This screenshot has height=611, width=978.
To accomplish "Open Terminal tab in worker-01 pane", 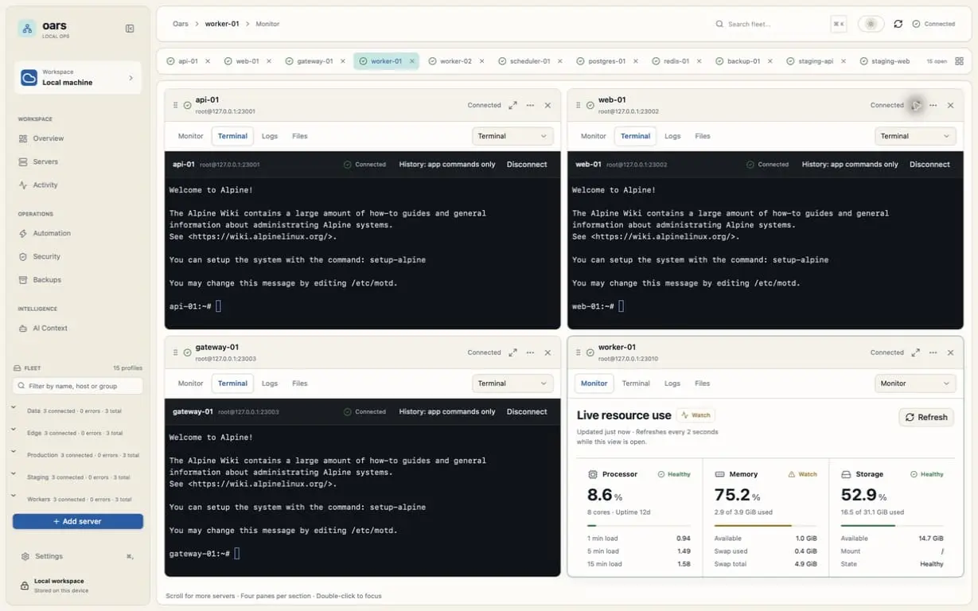I will (x=636, y=383).
